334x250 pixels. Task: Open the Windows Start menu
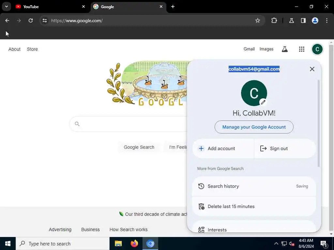(8, 243)
